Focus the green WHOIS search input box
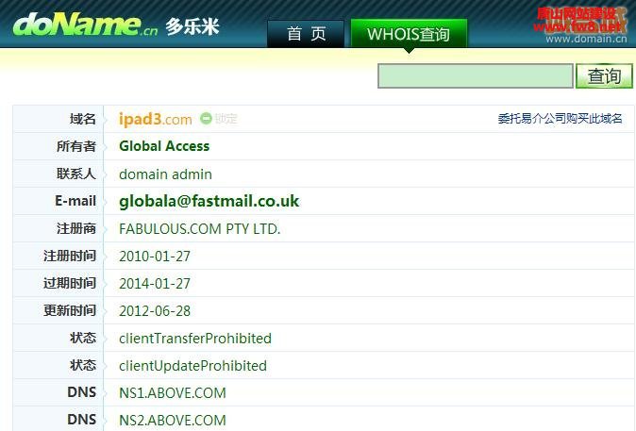Image resolution: width=636 pixels, height=431 pixels. [475, 76]
